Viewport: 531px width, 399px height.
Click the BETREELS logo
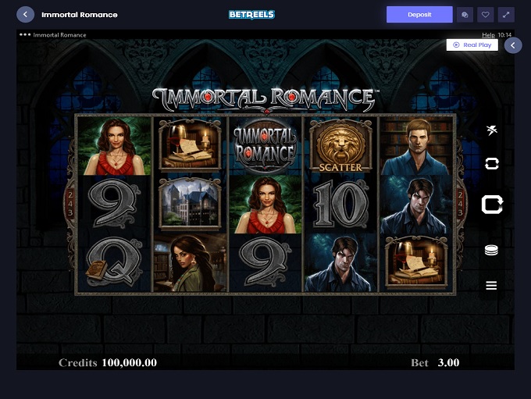point(251,15)
